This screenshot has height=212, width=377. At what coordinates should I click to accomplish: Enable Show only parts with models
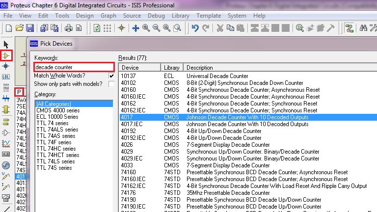point(111,84)
